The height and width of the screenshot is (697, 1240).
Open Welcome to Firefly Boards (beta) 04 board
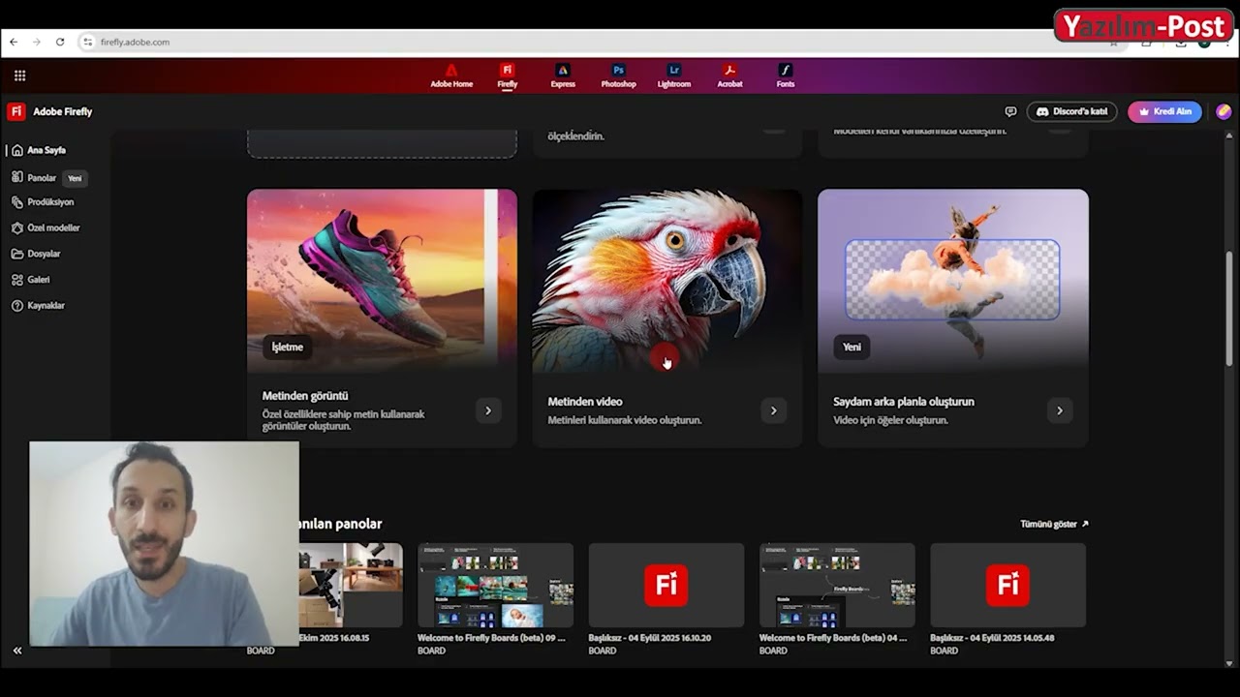(837, 585)
